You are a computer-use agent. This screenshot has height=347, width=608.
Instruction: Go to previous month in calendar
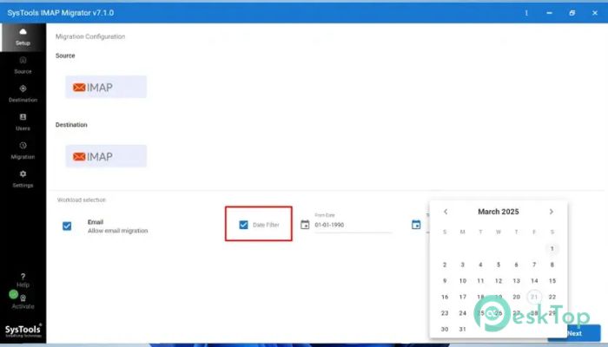446,212
